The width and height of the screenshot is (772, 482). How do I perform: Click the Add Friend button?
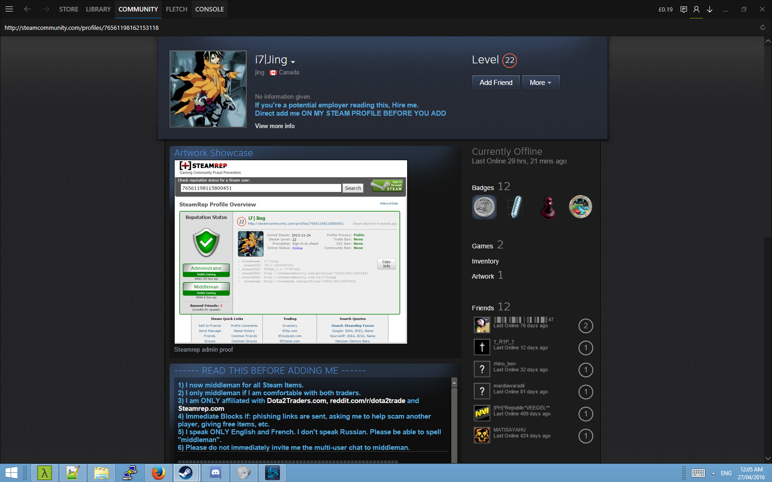tap(496, 83)
